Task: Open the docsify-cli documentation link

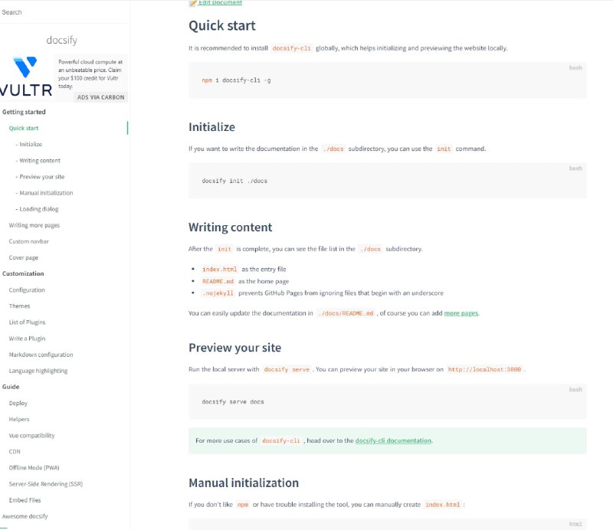Action: click(x=393, y=440)
